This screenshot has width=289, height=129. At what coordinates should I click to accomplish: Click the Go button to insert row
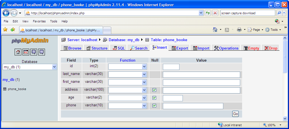(x=236, y=114)
